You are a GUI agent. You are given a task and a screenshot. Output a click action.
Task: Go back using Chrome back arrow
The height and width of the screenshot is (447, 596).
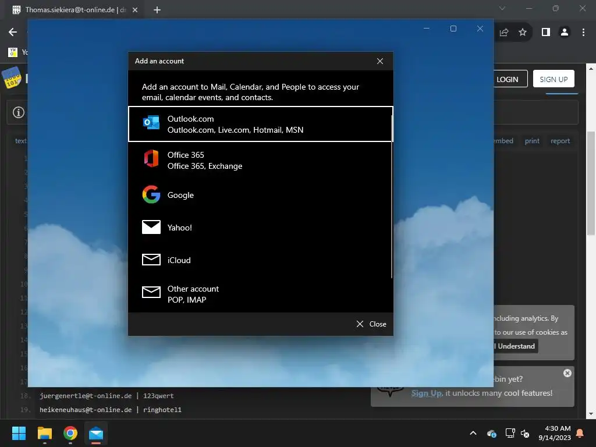(x=13, y=32)
